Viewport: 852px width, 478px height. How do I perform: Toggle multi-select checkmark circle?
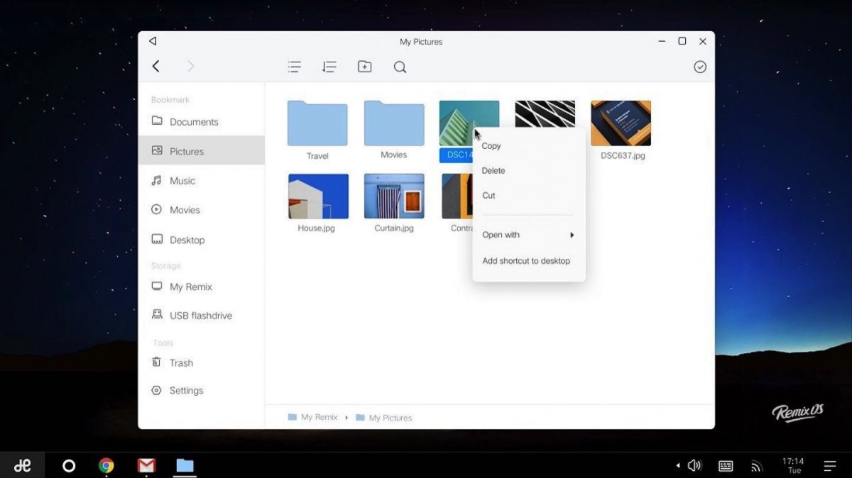(700, 67)
